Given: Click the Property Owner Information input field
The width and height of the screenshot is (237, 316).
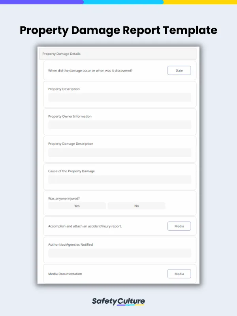Looking at the screenshot, I should (119, 125).
